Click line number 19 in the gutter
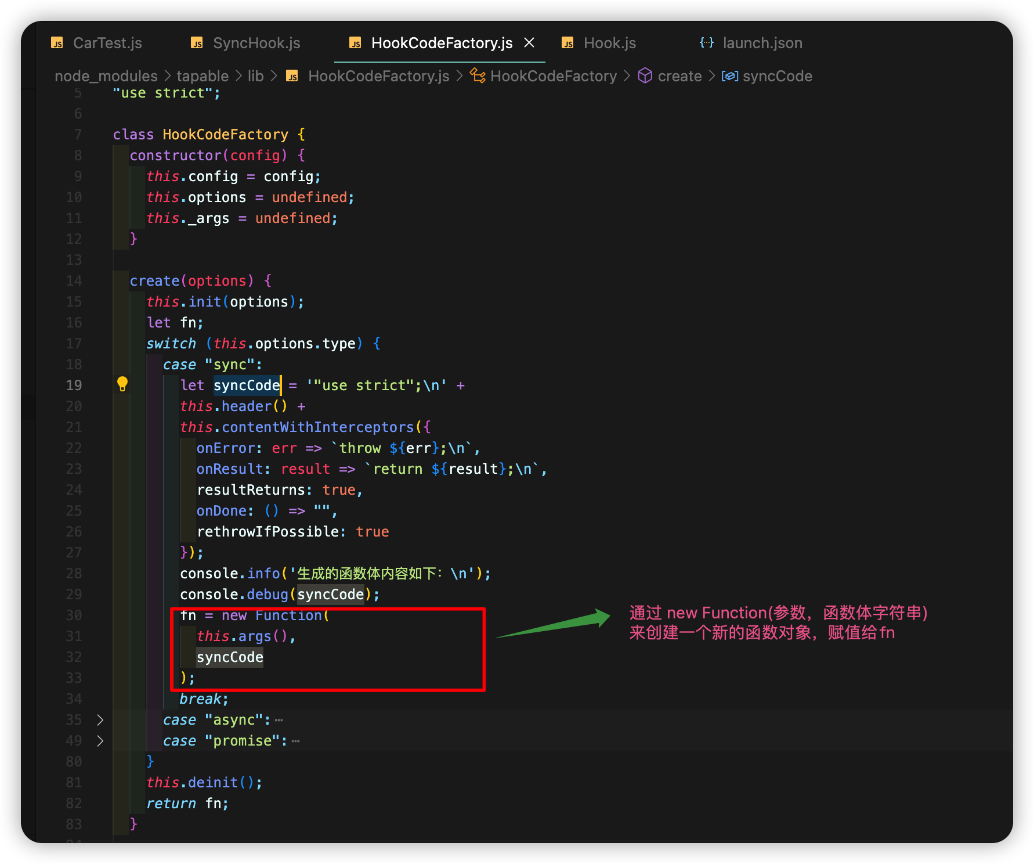Viewport: 1034px width, 864px height. [74, 386]
